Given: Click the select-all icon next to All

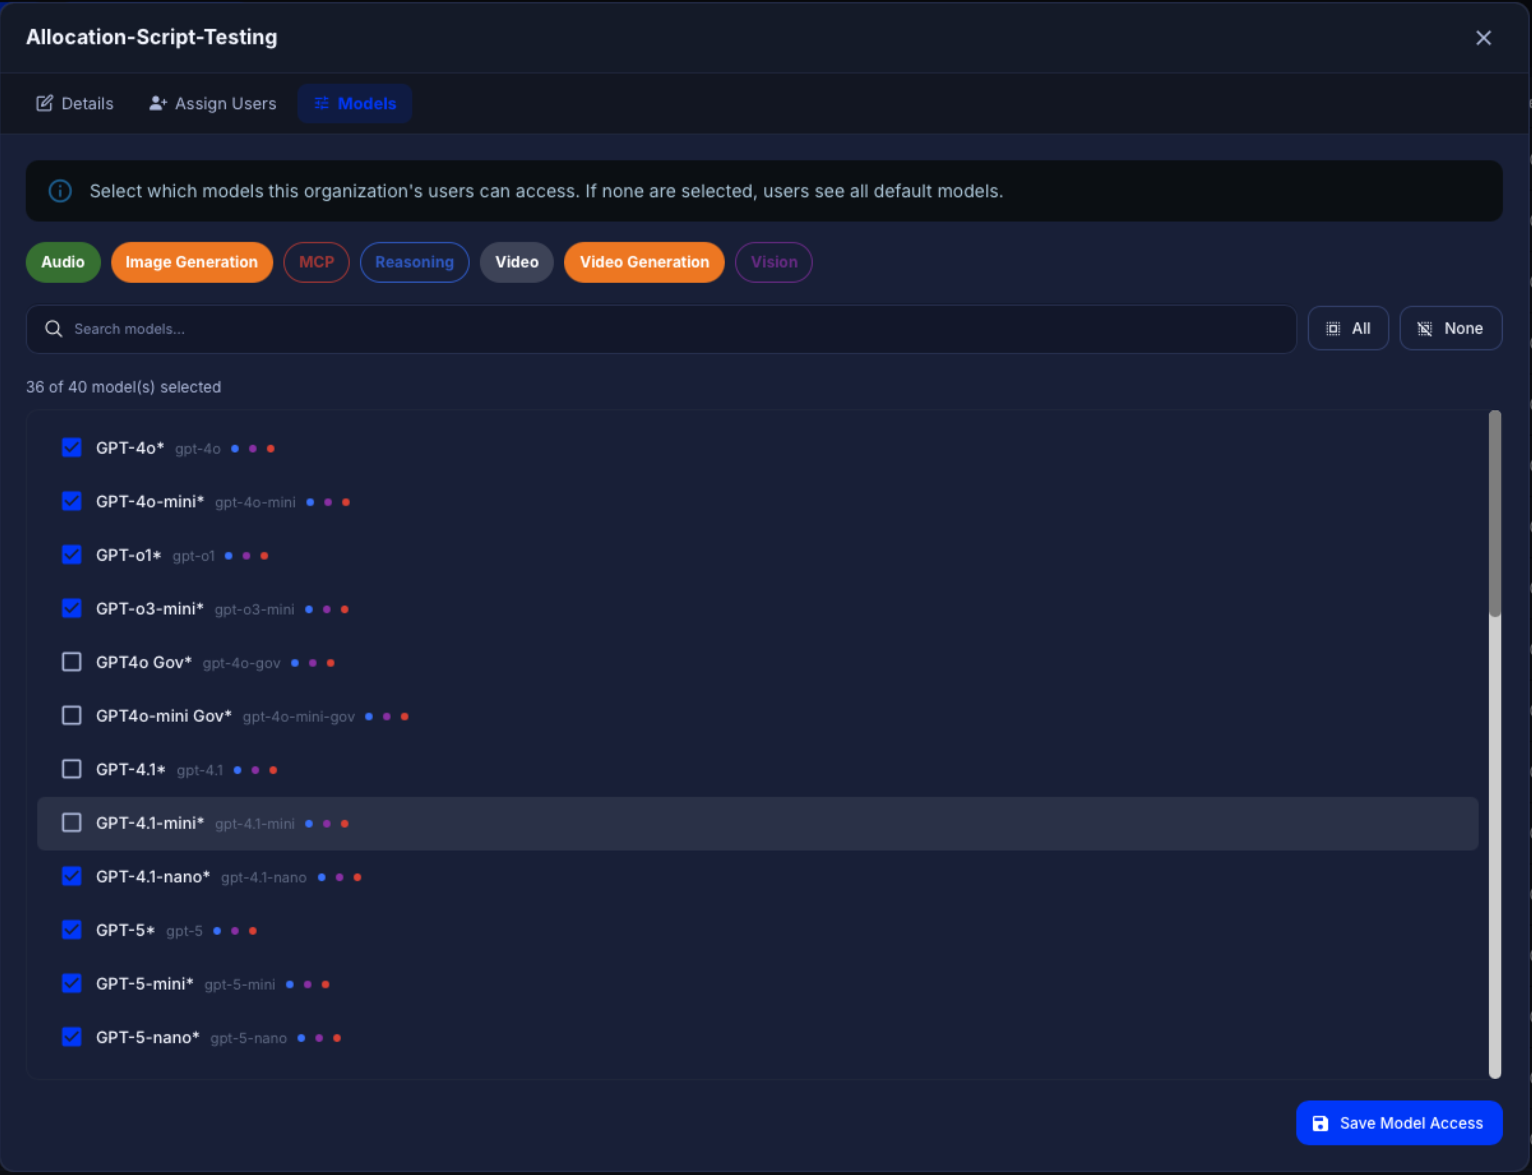Looking at the screenshot, I should tap(1333, 328).
